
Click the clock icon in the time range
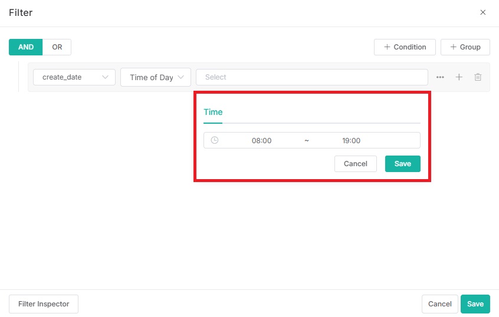pos(215,140)
